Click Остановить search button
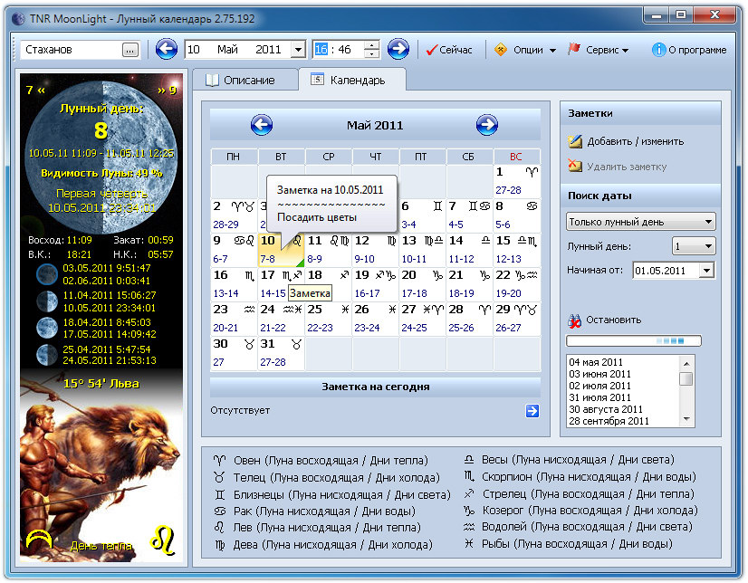This screenshot has width=748, height=583. click(604, 320)
